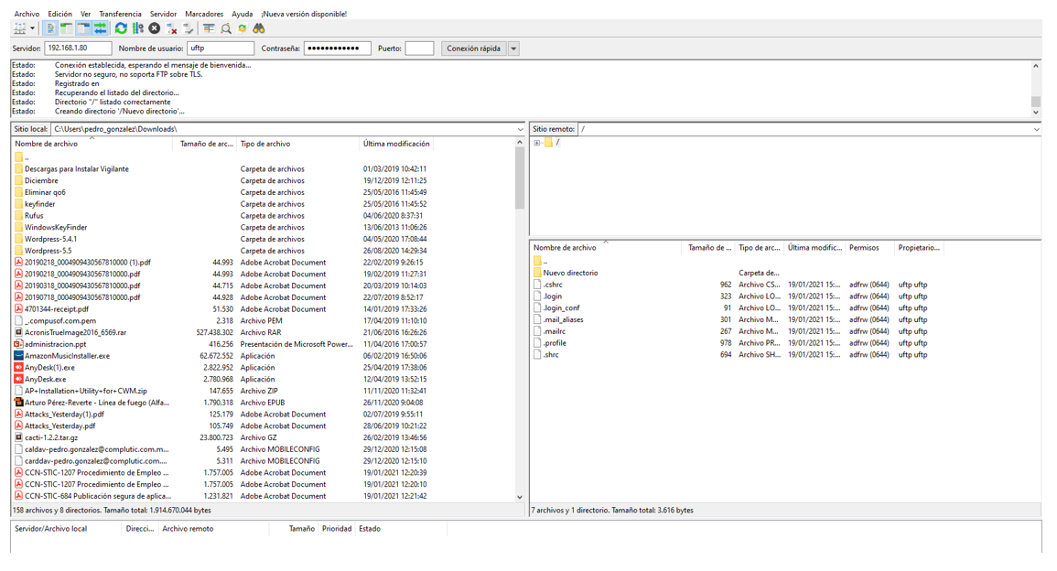This screenshot has height=571, width=1057.
Task: Click icon of AmazonMusicInstaller.exe
Action: [x=18, y=355]
